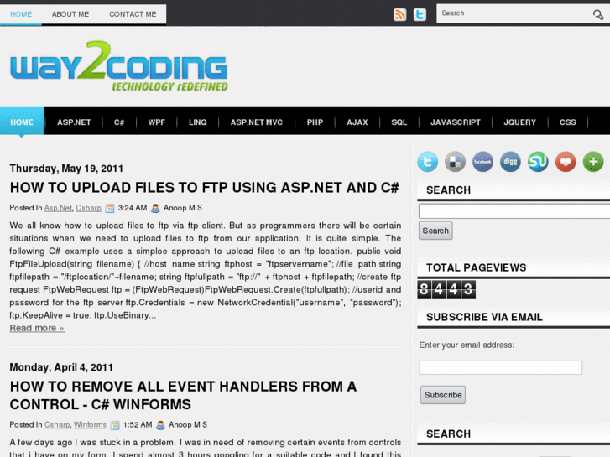Open JQUERY category
The height and width of the screenshot is (457, 610).
pyautogui.click(x=519, y=122)
